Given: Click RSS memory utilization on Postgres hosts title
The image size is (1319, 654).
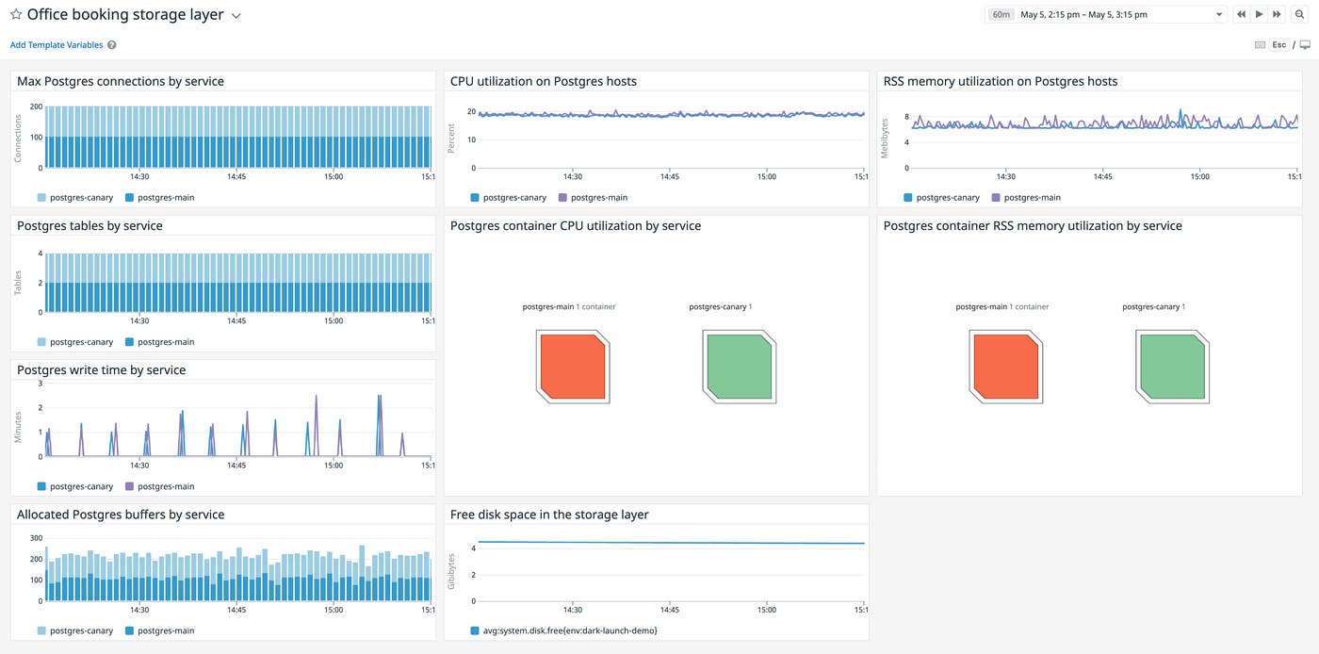Looking at the screenshot, I should (1001, 81).
